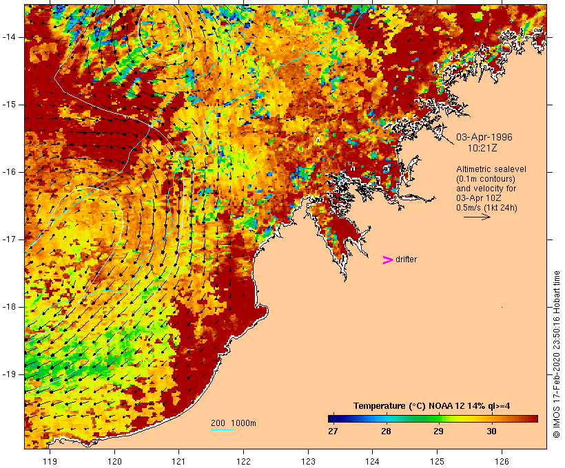
Task: Click the date text "03-Apr-1996"
Action: [484, 137]
